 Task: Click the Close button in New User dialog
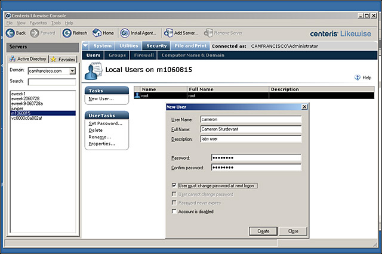(x=293, y=231)
